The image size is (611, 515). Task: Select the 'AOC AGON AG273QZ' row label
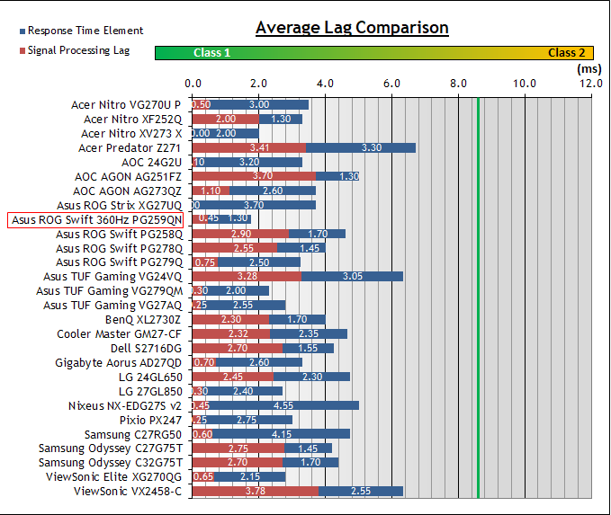(127, 191)
